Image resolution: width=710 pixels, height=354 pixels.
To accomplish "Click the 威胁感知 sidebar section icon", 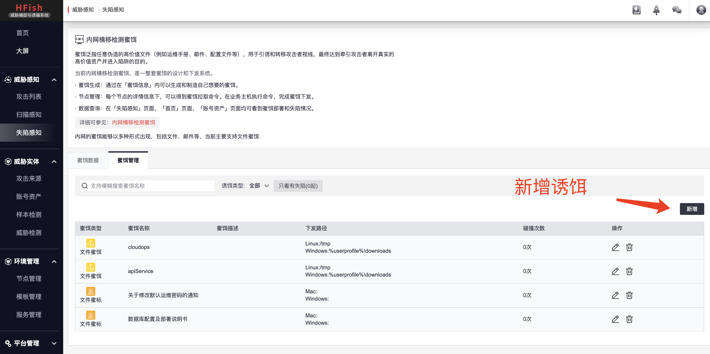I will point(8,80).
